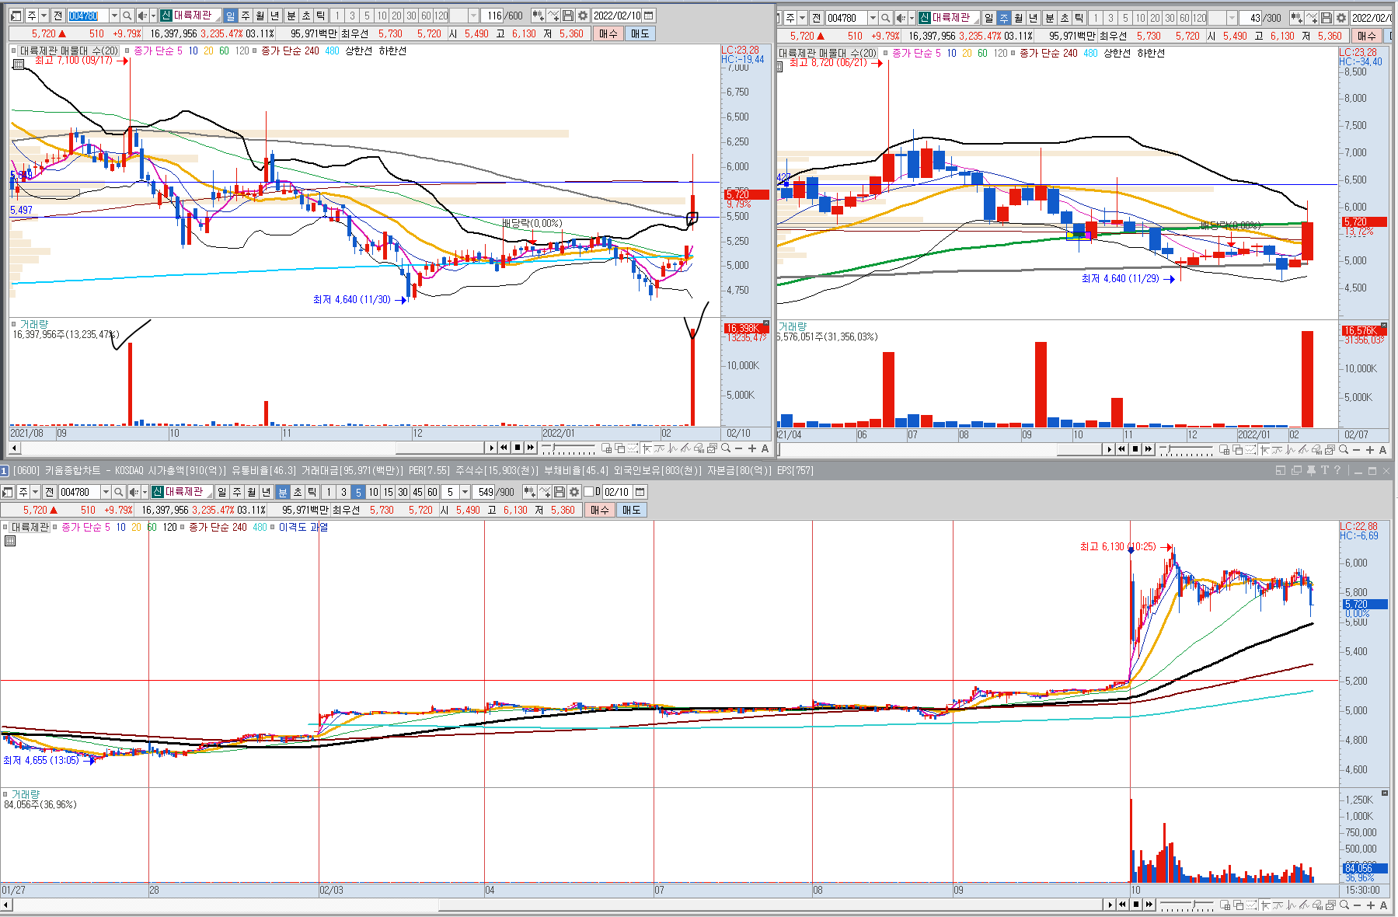Click stock search magnifier in 5-minute chart toolbar
1398x917 pixels.
pyautogui.click(x=118, y=492)
